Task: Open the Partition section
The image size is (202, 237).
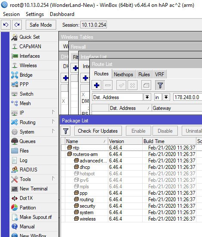Action: [34, 208]
